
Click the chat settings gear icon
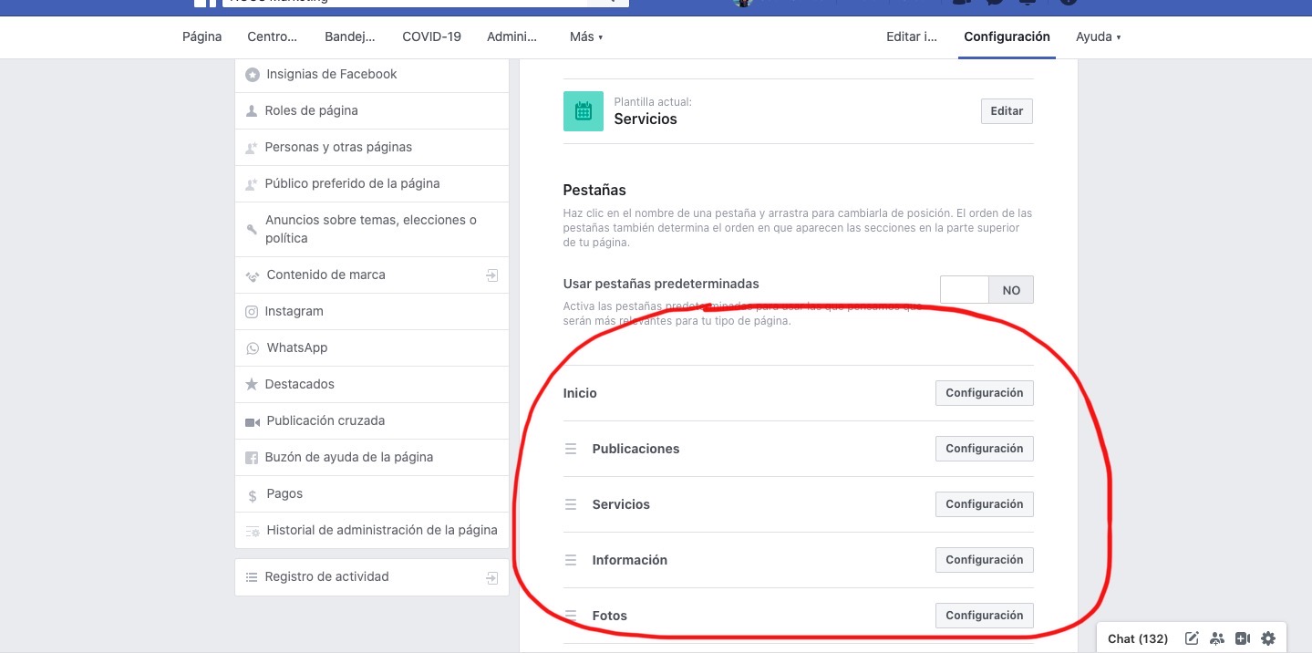tap(1267, 638)
